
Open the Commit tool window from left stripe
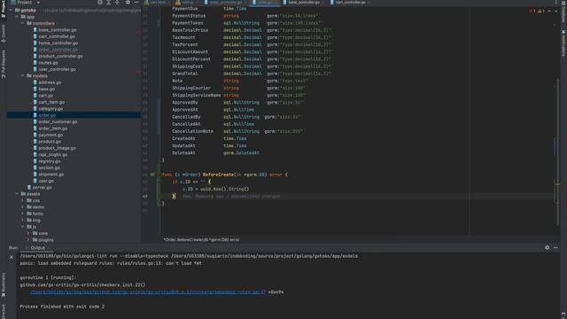pyautogui.click(x=4, y=34)
